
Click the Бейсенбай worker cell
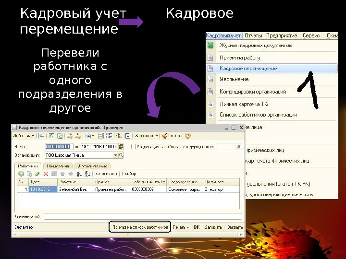coord(76,189)
